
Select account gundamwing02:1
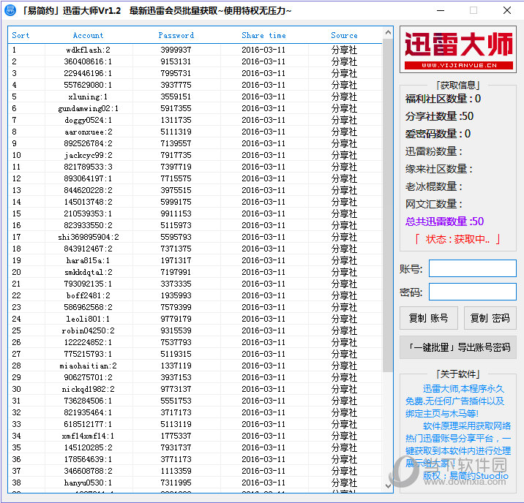89,108
